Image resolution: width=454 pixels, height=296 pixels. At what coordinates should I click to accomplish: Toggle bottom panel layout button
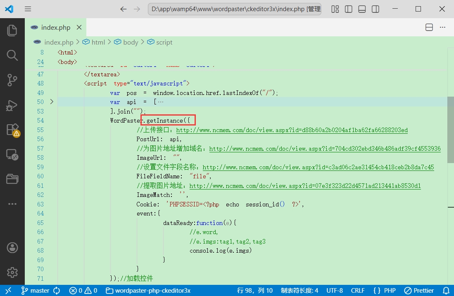point(362,9)
